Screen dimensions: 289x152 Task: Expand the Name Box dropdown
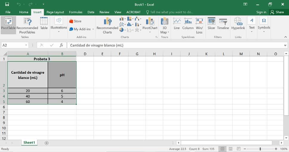coord(26,45)
